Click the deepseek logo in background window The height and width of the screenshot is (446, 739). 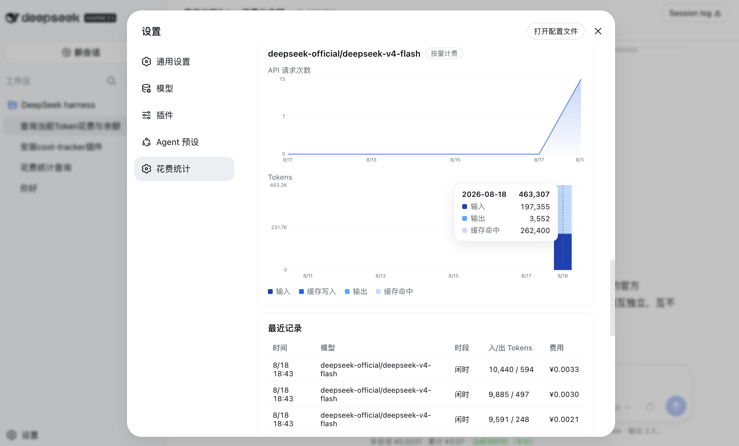tap(61, 18)
